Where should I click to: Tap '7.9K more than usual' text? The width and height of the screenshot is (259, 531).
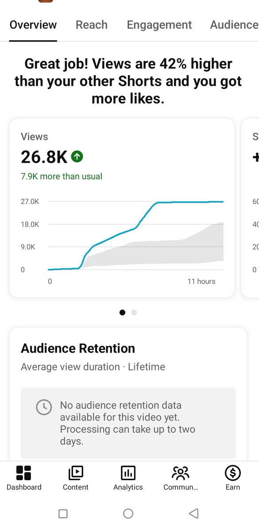62,176
